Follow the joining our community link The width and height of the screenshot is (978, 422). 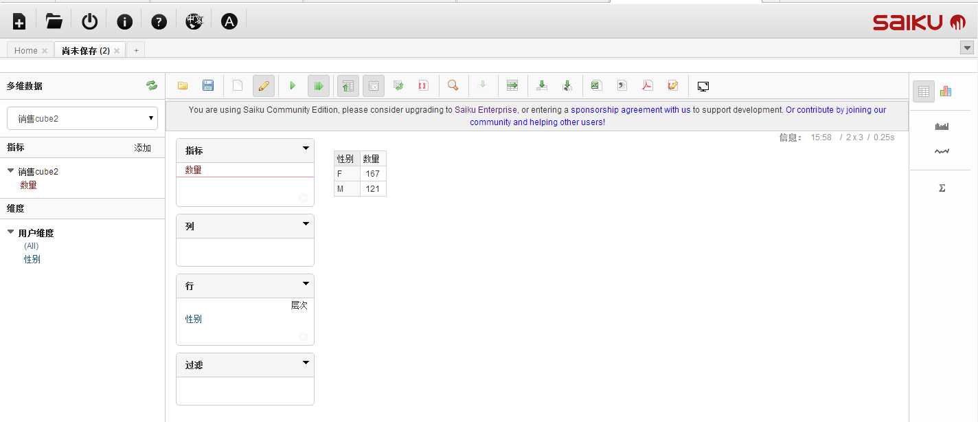coord(678,115)
